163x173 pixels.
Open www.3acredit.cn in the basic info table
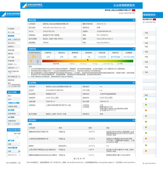click(x=103, y=43)
